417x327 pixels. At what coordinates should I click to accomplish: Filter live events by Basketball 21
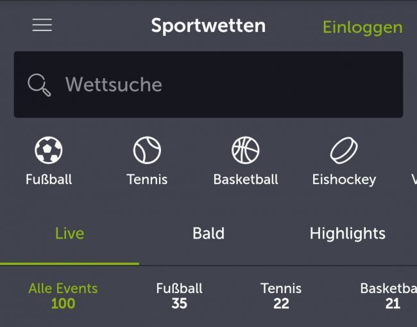(389, 296)
